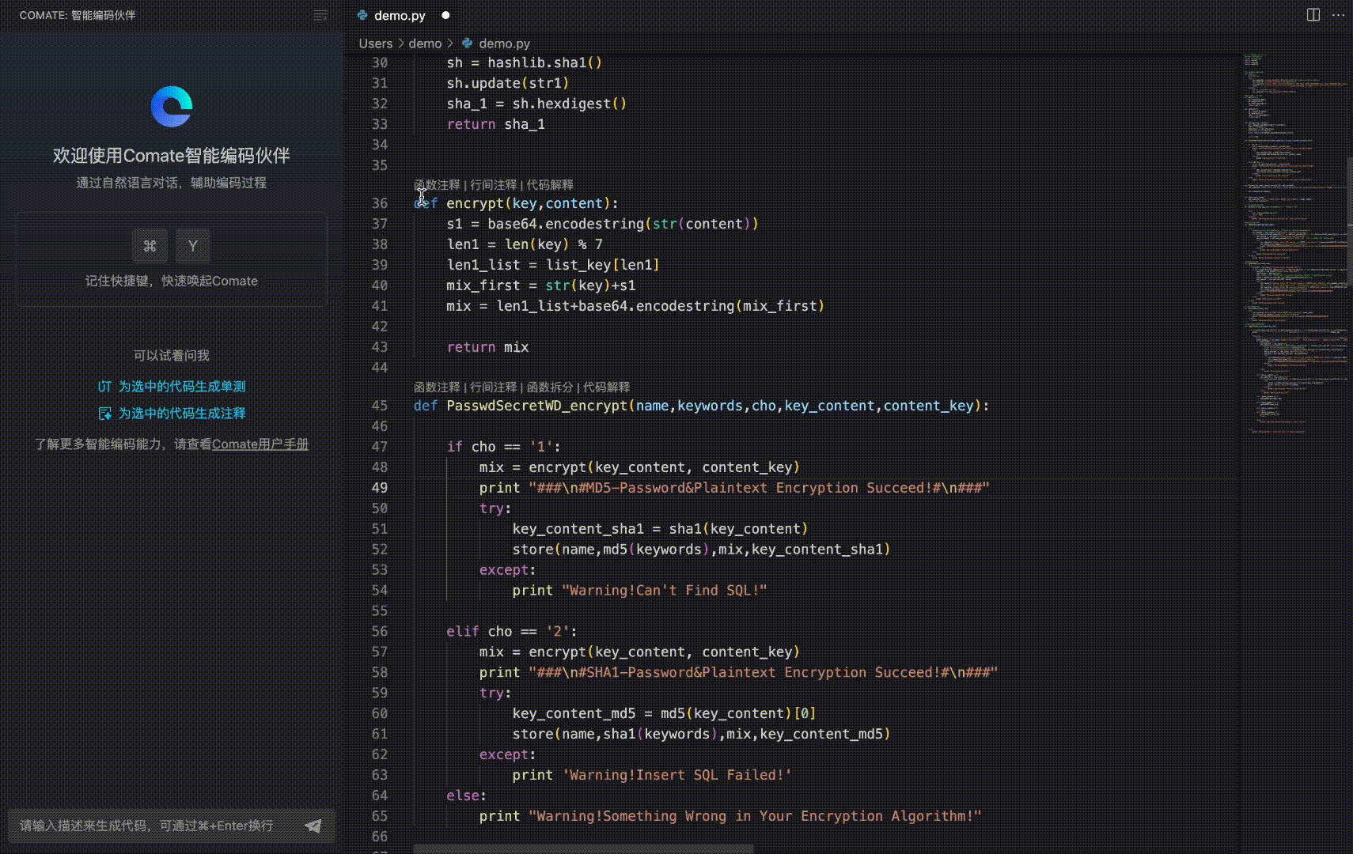Click line number 56 in the gutter
Viewport: 1353px width, 854px height.
point(380,632)
